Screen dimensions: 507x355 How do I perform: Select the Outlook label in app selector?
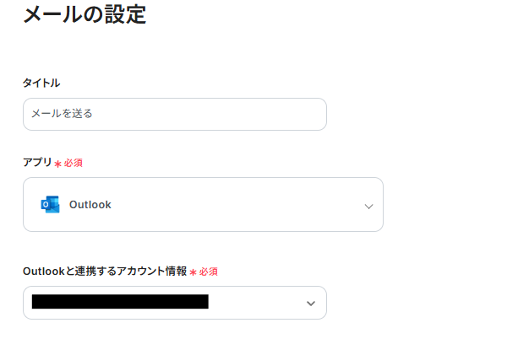click(x=90, y=205)
